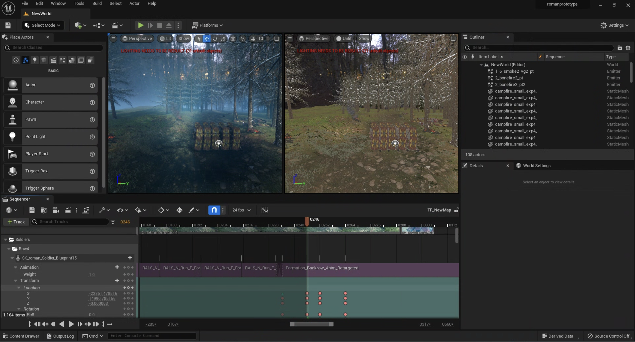The image size is (635, 342).
Task: Click the add Track button
Action: [16, 222]
